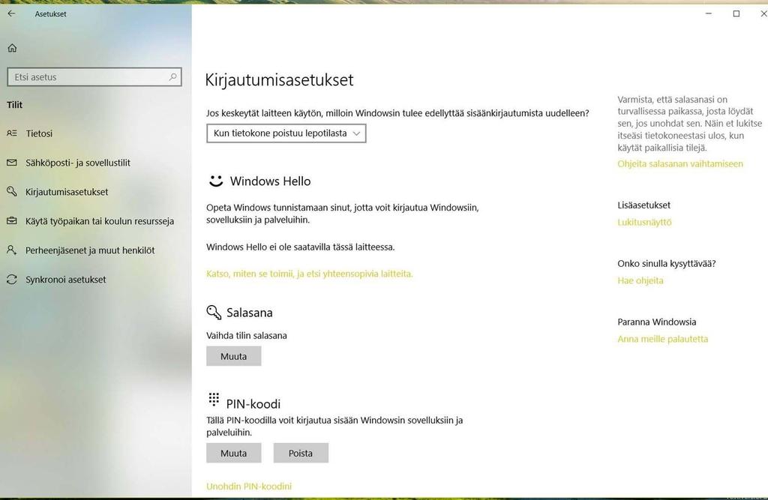Open the Kun tietokone poistuu lepotilasta dropdown
Image resolution: width=768 pixels, height=500 pixels.
(286, 133)
